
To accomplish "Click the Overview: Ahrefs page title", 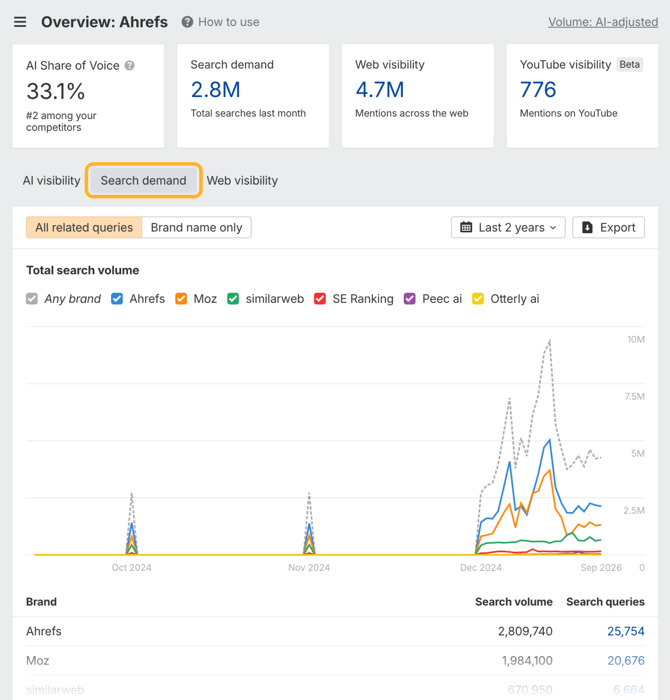I will point(104,22).
